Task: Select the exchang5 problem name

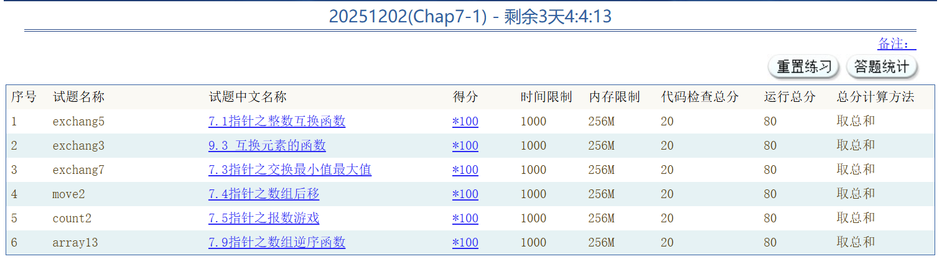Action: [x=78, y=121]
